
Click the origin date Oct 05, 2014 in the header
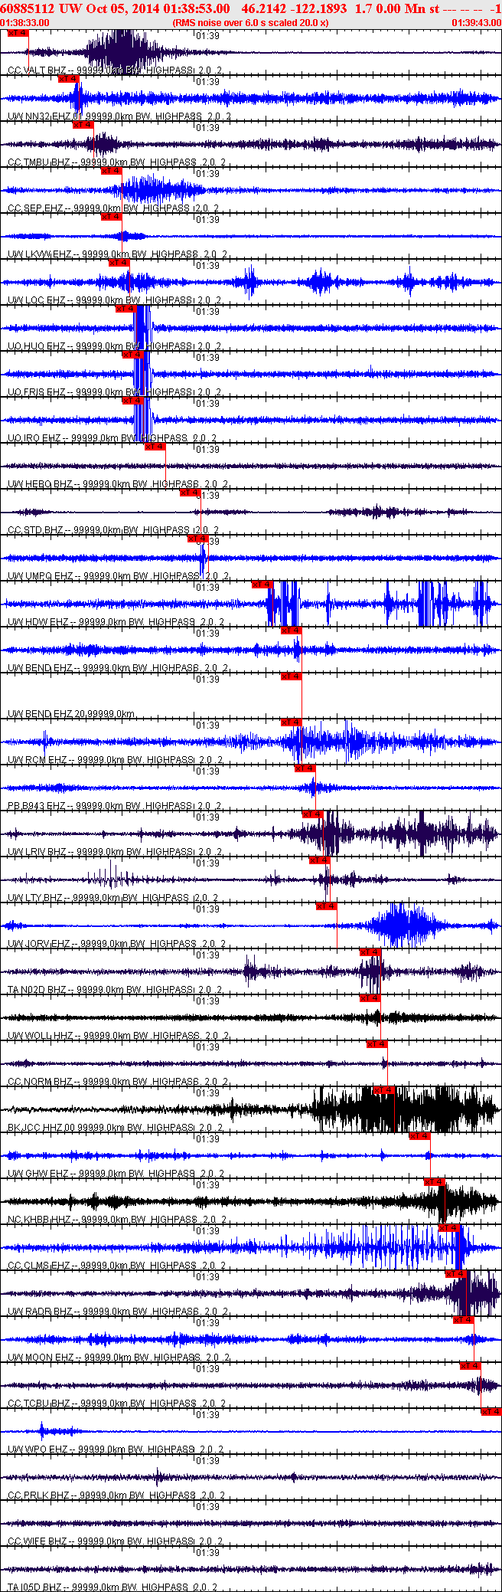[x=122, y=8]
